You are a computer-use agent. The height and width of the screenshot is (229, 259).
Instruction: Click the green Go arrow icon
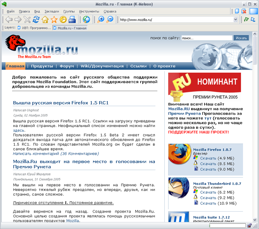click(246, 19)
